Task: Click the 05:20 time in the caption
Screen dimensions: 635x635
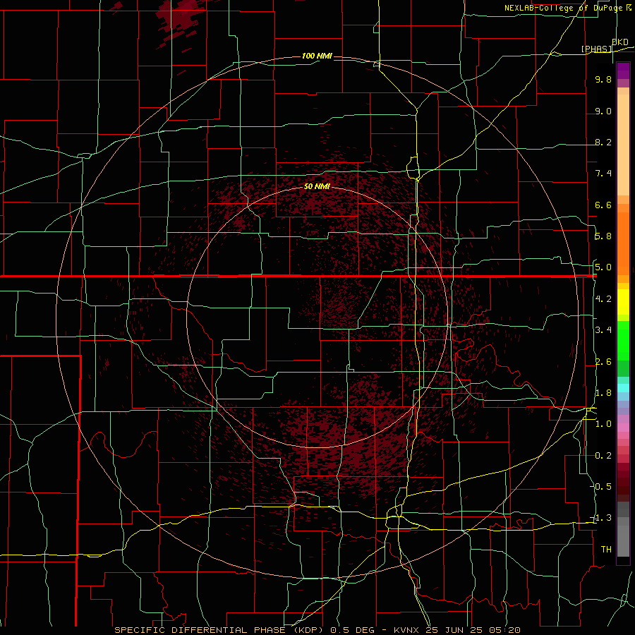Action: point(504,630)
